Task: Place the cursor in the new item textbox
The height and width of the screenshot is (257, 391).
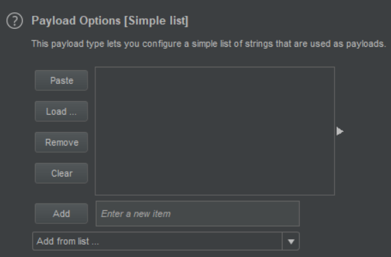Action: (x=198, y=214)
